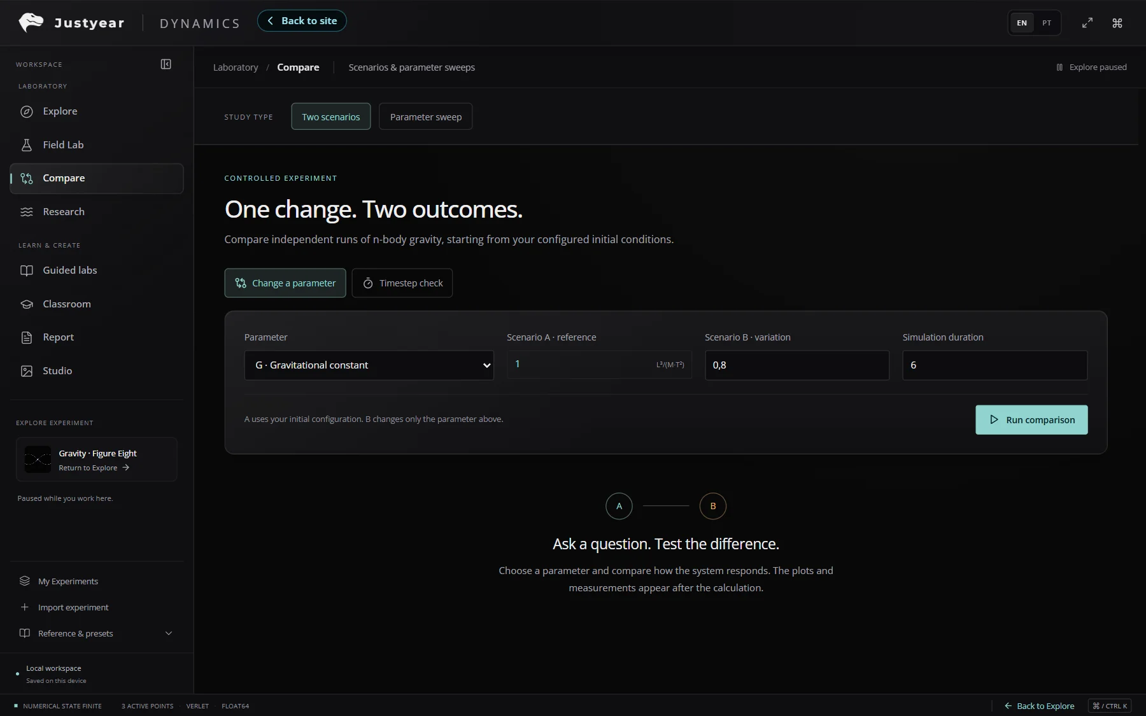
Task: Click NUMERICAL STATE FINITE status text
Action: click(x=62, y=706)
